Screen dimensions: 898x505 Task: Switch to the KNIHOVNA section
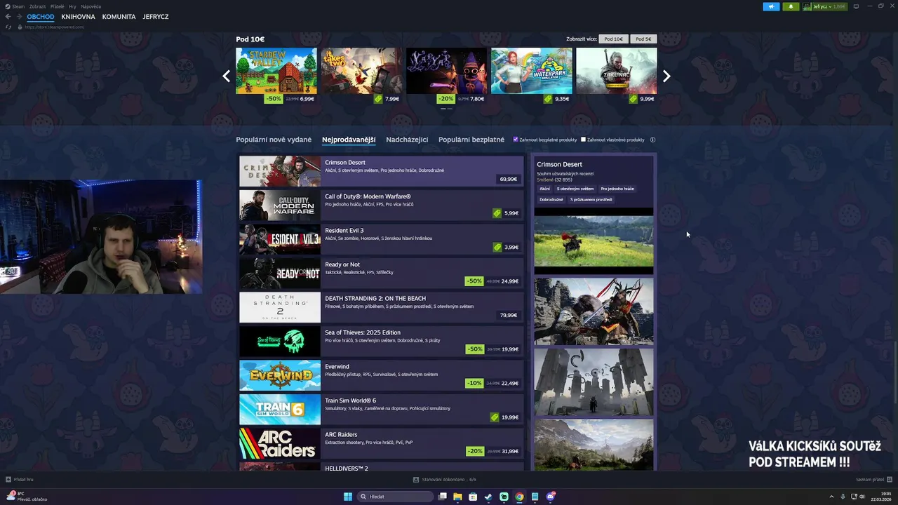[78, 17]
